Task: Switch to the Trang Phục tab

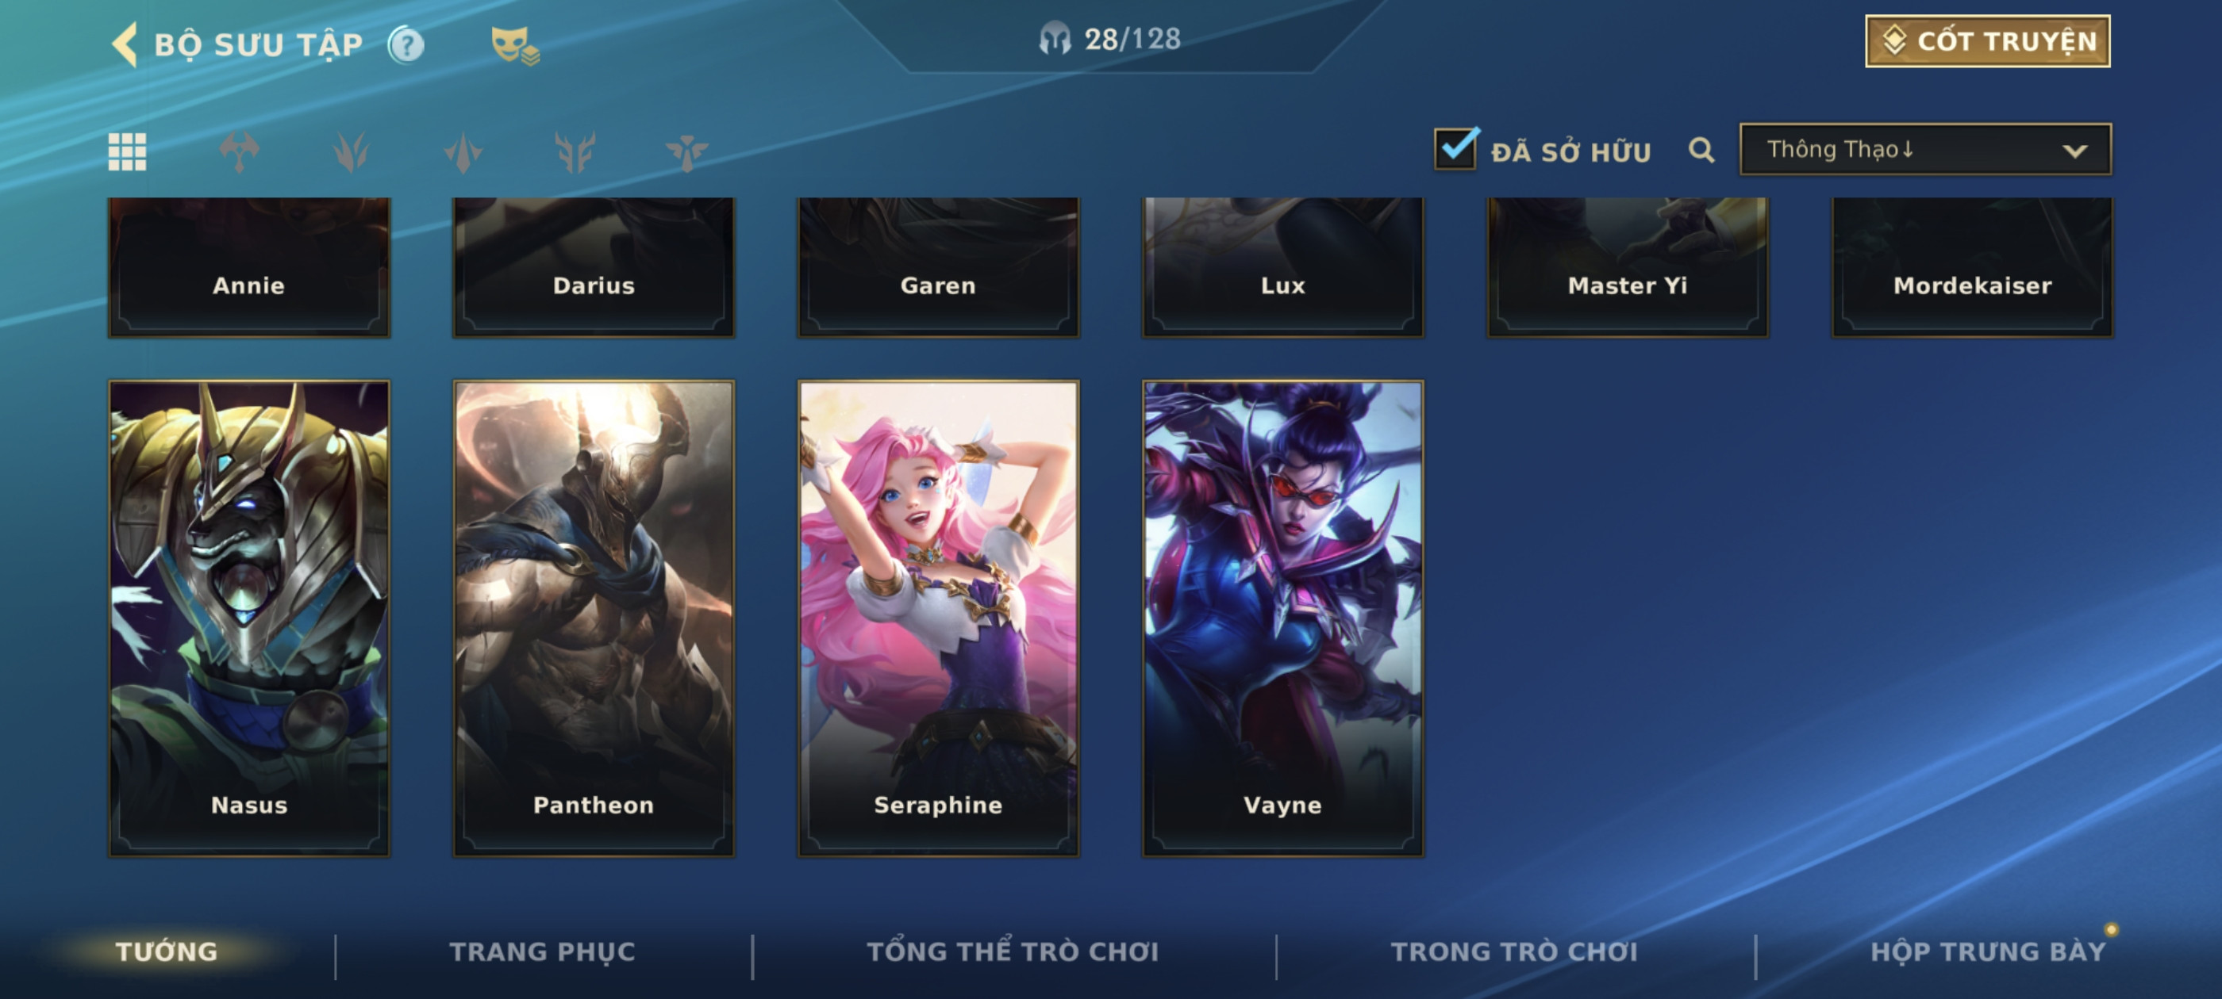Action: click(542, 951)
